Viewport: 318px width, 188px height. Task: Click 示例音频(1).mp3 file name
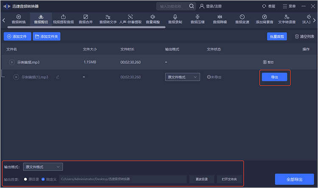pos(35,77)
